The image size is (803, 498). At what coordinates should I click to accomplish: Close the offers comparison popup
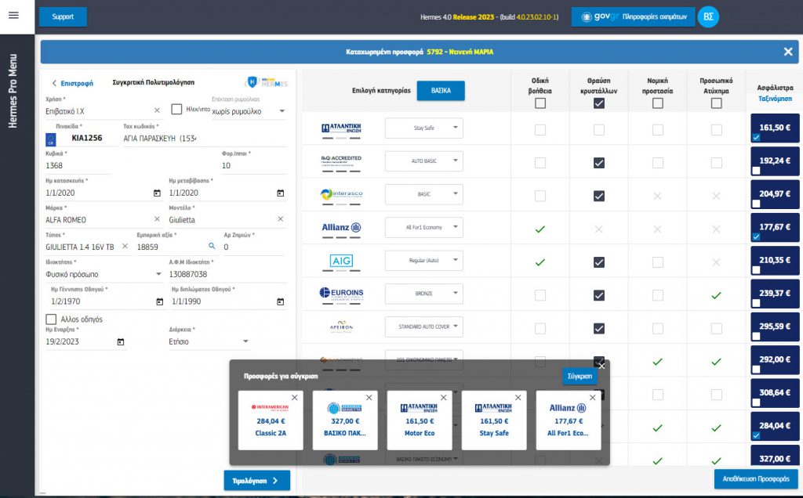coord(601,366)
